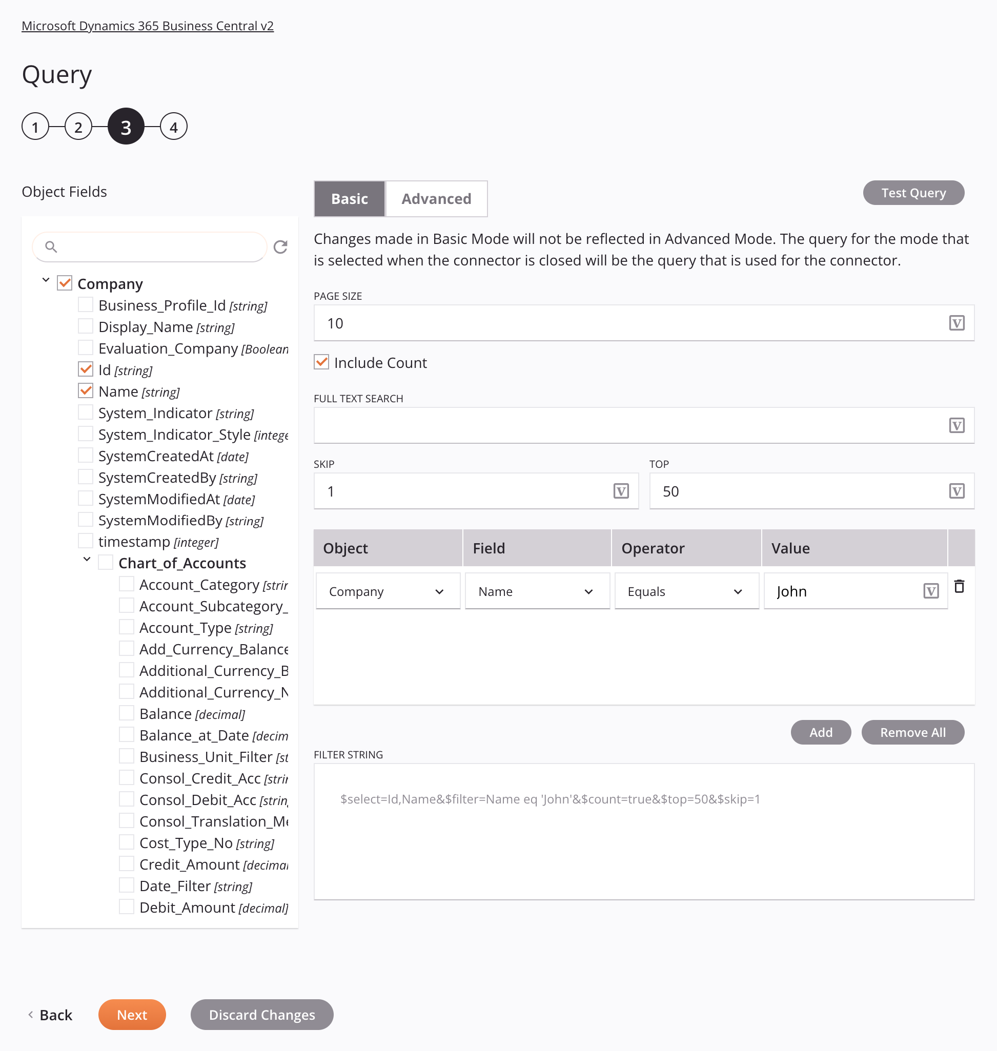Screen dimensions: 997x1051
Task: Click the Remove All button to clear filters
Action: pyautogui.click(x=912, y=731)
